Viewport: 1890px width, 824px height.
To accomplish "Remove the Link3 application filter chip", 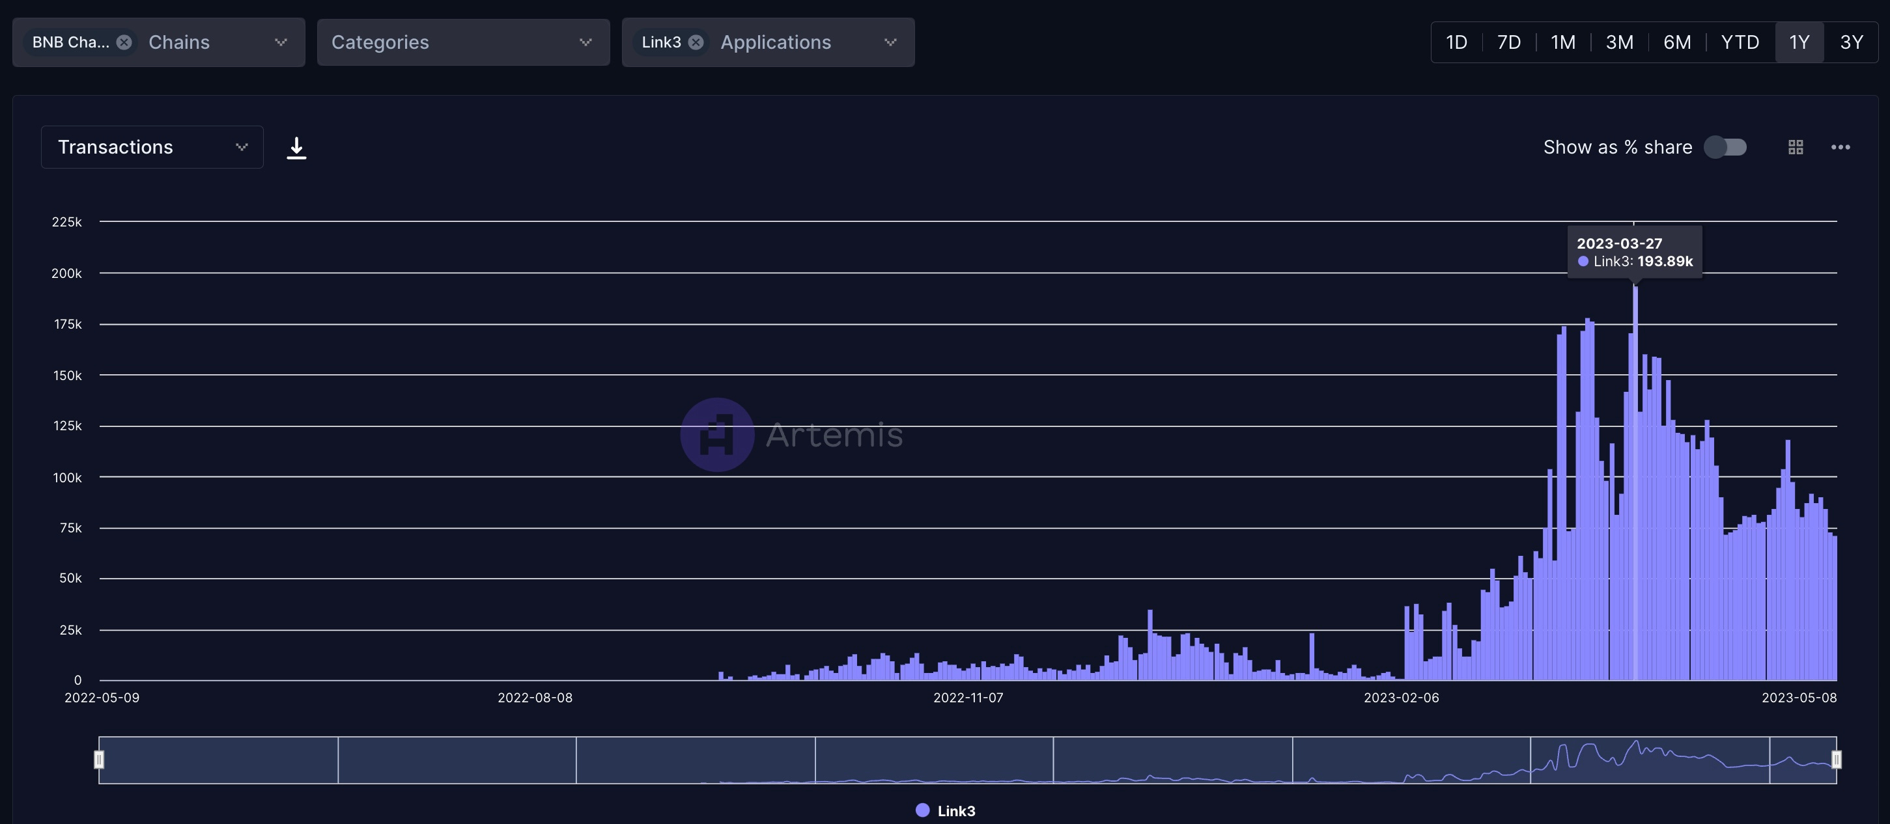I will [696, 42].
